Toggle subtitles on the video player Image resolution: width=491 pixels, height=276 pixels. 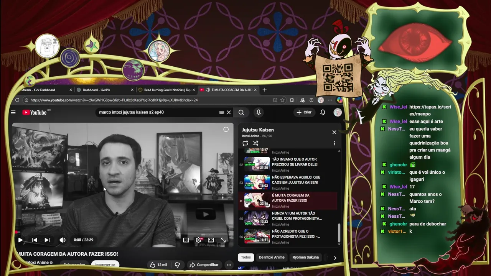[x=186, y=240]
